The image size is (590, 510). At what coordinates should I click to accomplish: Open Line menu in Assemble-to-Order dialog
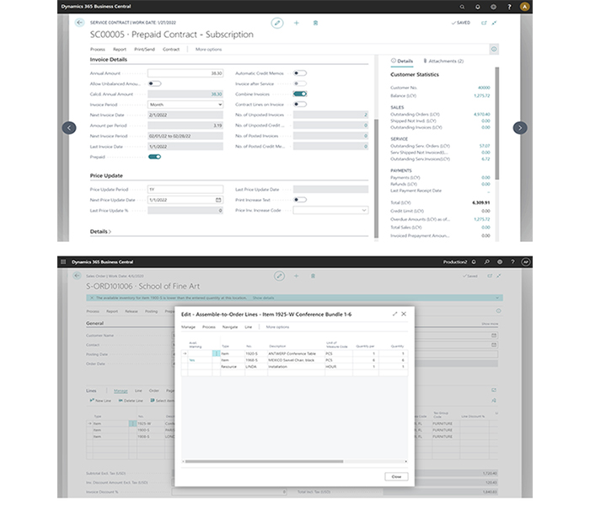tap(249, 327)
